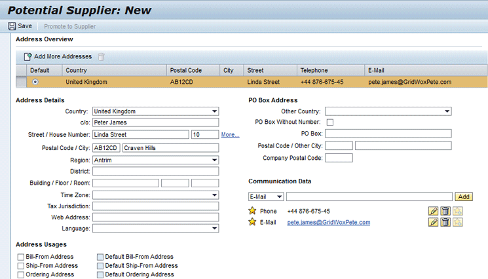The height and width of the screenshot is (279, 488).
Task: Open the More... link by house number
Action: (x=231, y=135)
